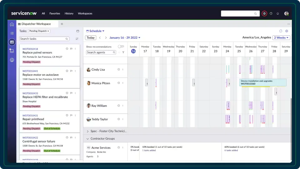The image size is (300, 169).
Task: Click Out of Schedule tag on WOT0010431
Action: click(52, 129)
